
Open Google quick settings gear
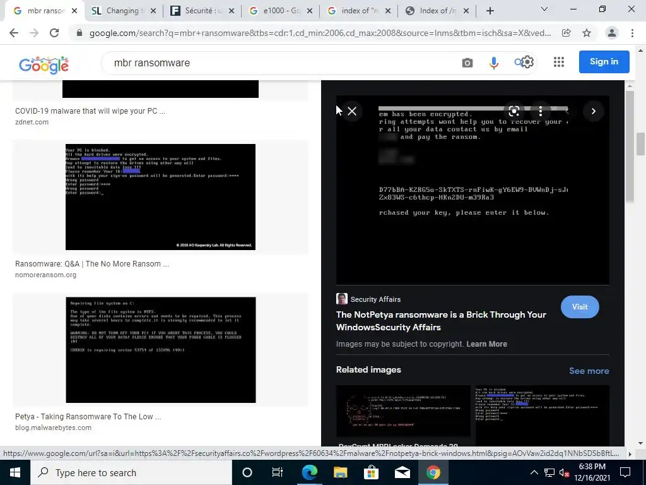[x=527, y=63]
